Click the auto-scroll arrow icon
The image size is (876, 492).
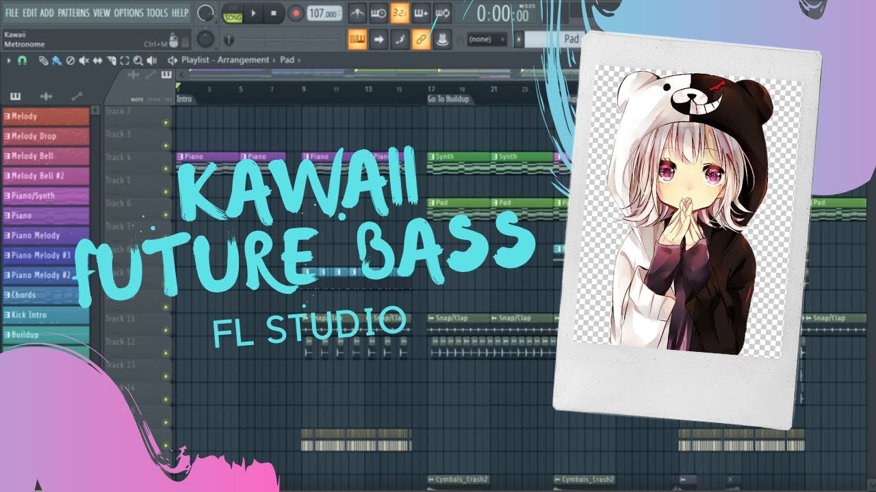(378, 40)
